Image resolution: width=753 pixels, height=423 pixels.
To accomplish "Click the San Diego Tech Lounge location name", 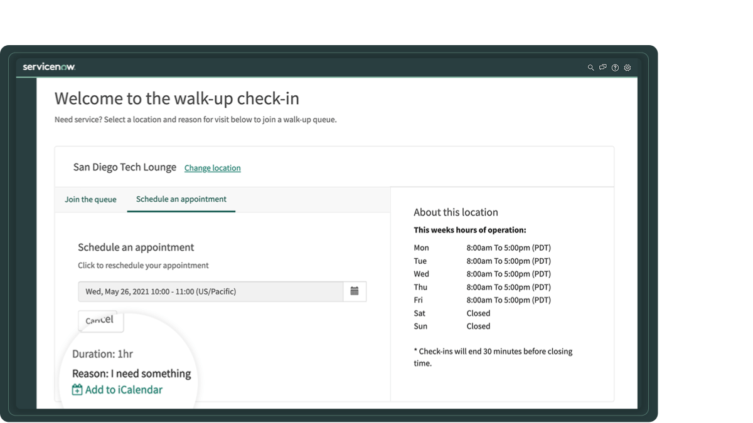I will tap(124, 167).
